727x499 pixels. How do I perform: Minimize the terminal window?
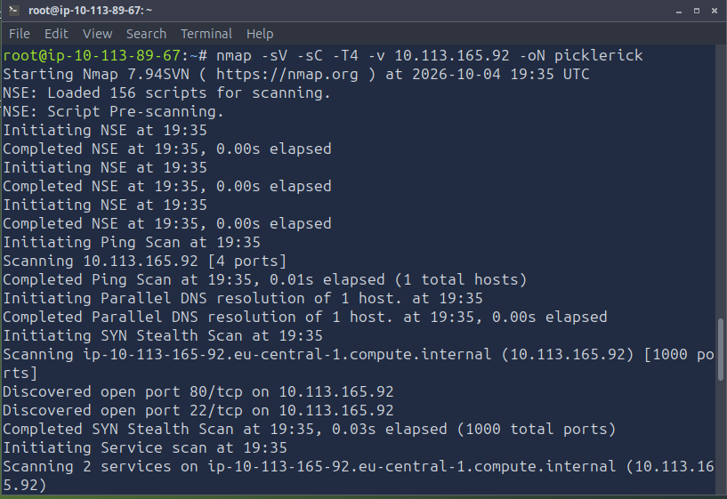(x=679, y=11)
